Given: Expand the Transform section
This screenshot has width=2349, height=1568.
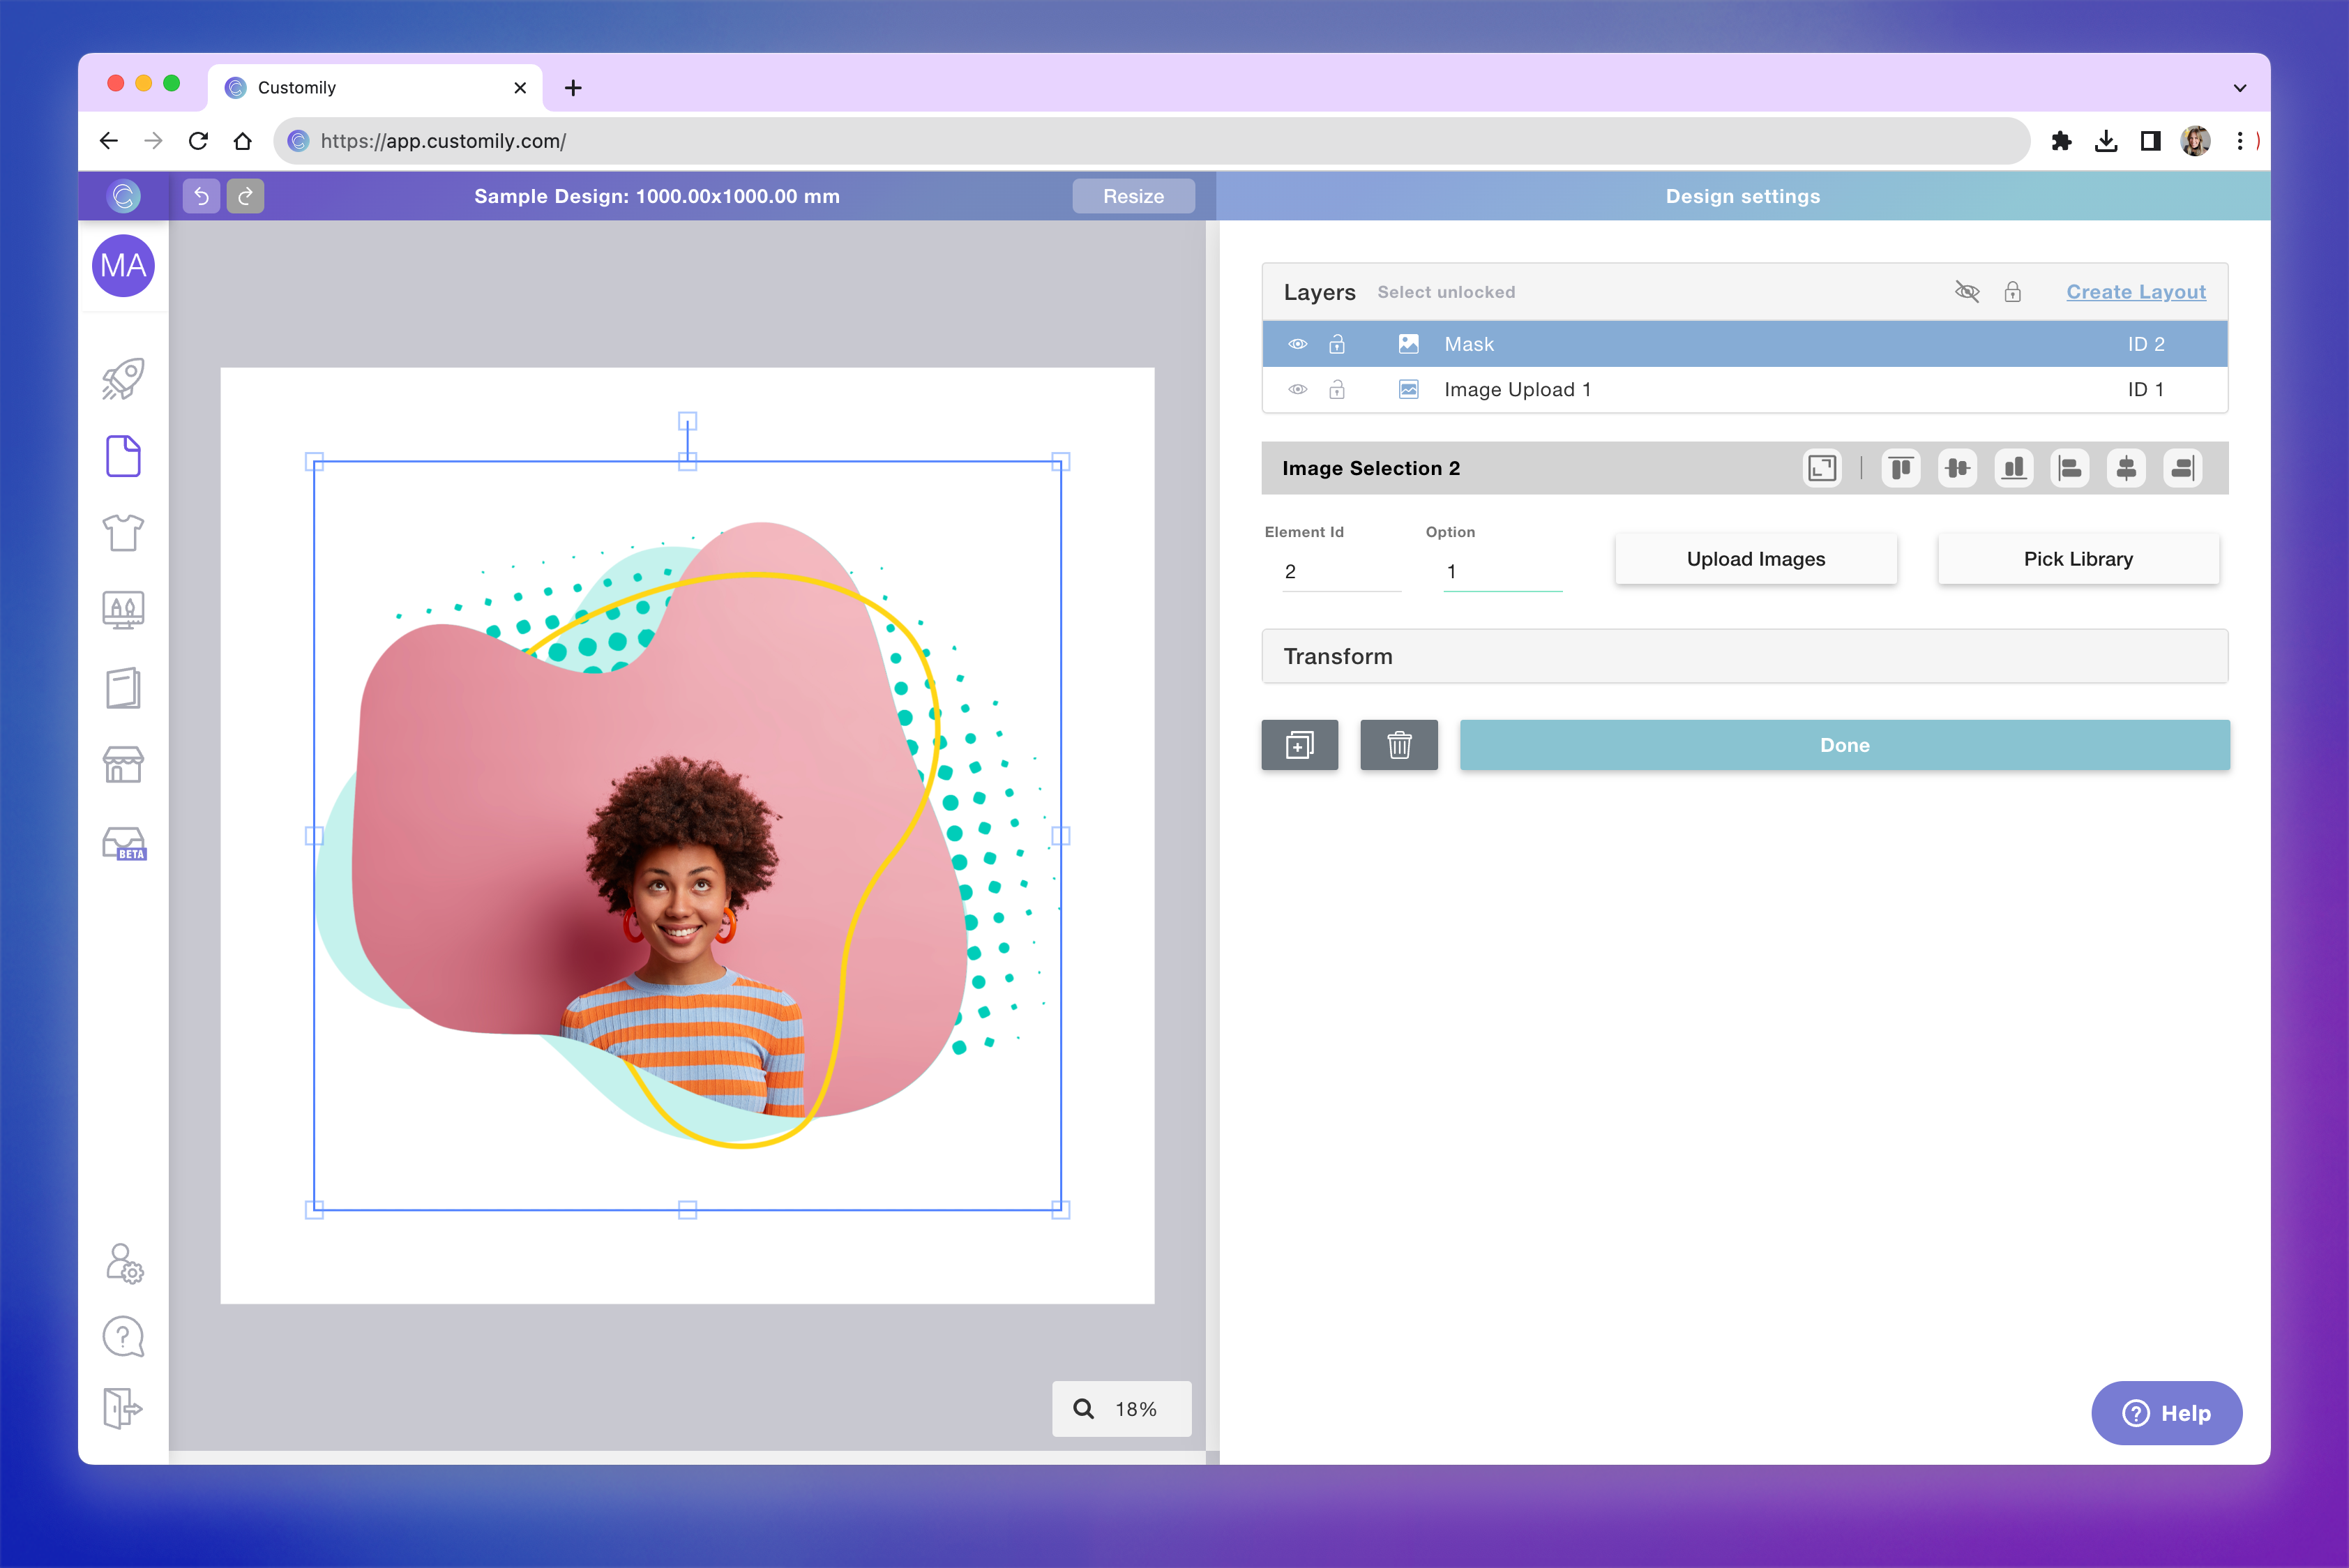Looking at the screenshot, I should pyautogui.click(x=1743, y=656).
